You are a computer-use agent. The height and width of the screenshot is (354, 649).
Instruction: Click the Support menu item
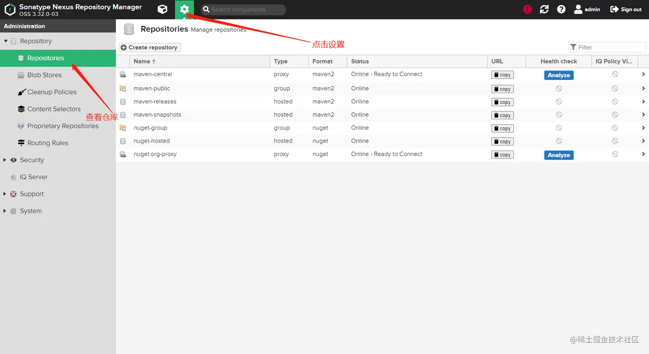(x=32, y=194)
